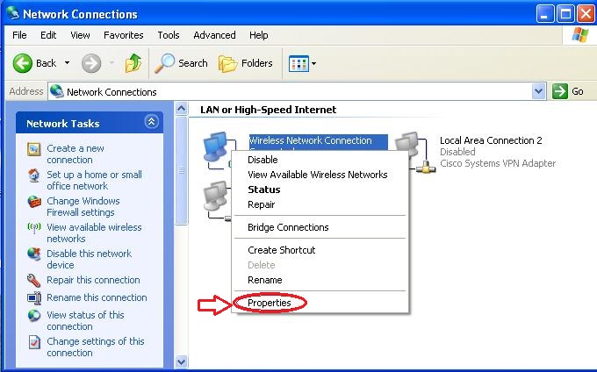Screen dimensions: 597x372
Task: Open the Tools menu
Action: 169,35
